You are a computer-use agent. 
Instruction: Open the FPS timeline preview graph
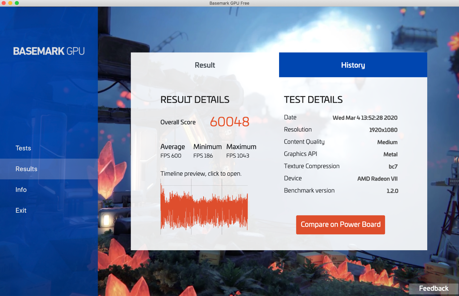click(x=204, y=207)
